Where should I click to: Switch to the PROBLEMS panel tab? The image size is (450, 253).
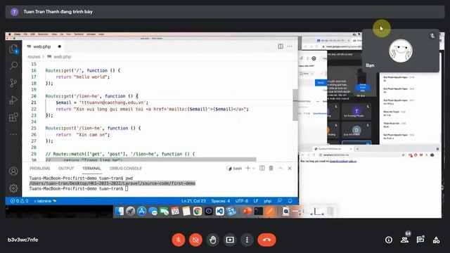tap(40, 169)
